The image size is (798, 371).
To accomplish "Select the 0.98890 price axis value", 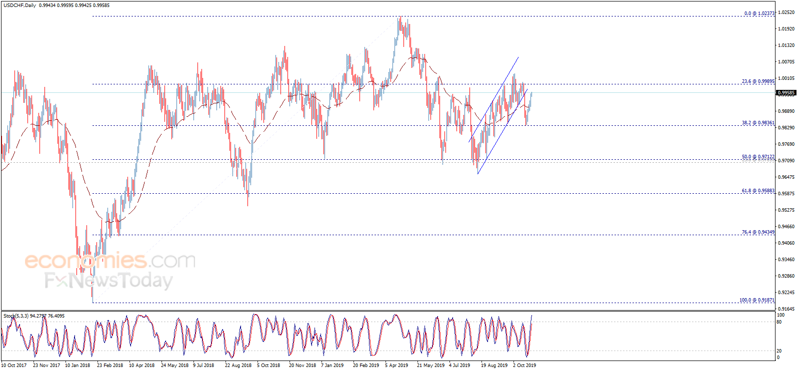I will point(786,111).
